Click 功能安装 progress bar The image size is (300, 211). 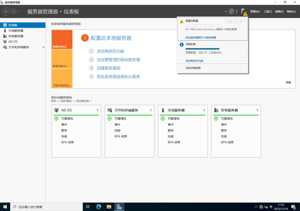(x=202, y=49)
